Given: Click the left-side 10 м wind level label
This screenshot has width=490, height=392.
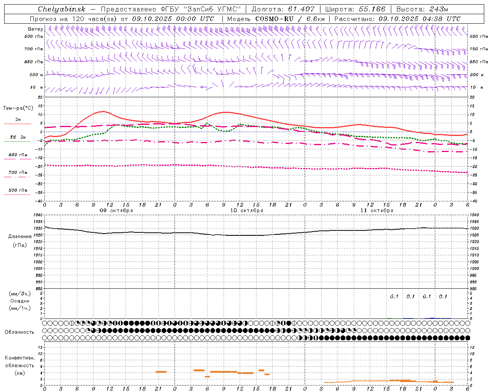Looking at the screenshot, I should [x=37, y=88].
